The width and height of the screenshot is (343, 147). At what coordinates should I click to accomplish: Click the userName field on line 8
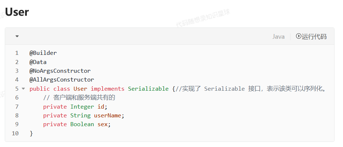pyautogui.click(x=108, y=116)
